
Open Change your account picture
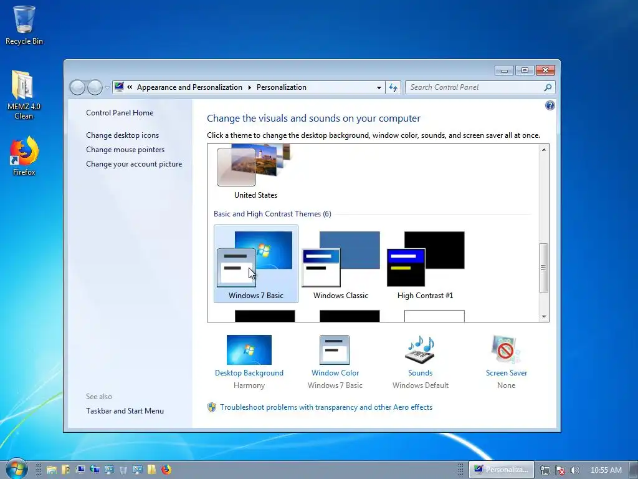coord(134,164)
